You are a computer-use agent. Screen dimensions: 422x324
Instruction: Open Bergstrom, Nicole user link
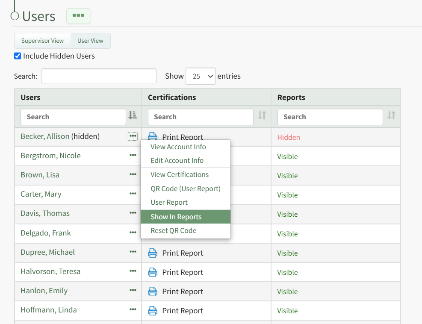click(x=50, y=156)
